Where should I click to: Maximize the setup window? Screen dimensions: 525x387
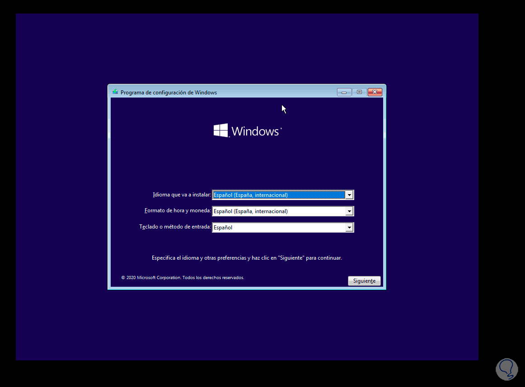tap(359, 92)
